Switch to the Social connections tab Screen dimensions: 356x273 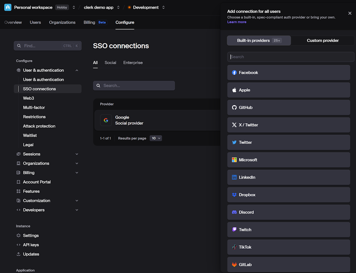110,62
